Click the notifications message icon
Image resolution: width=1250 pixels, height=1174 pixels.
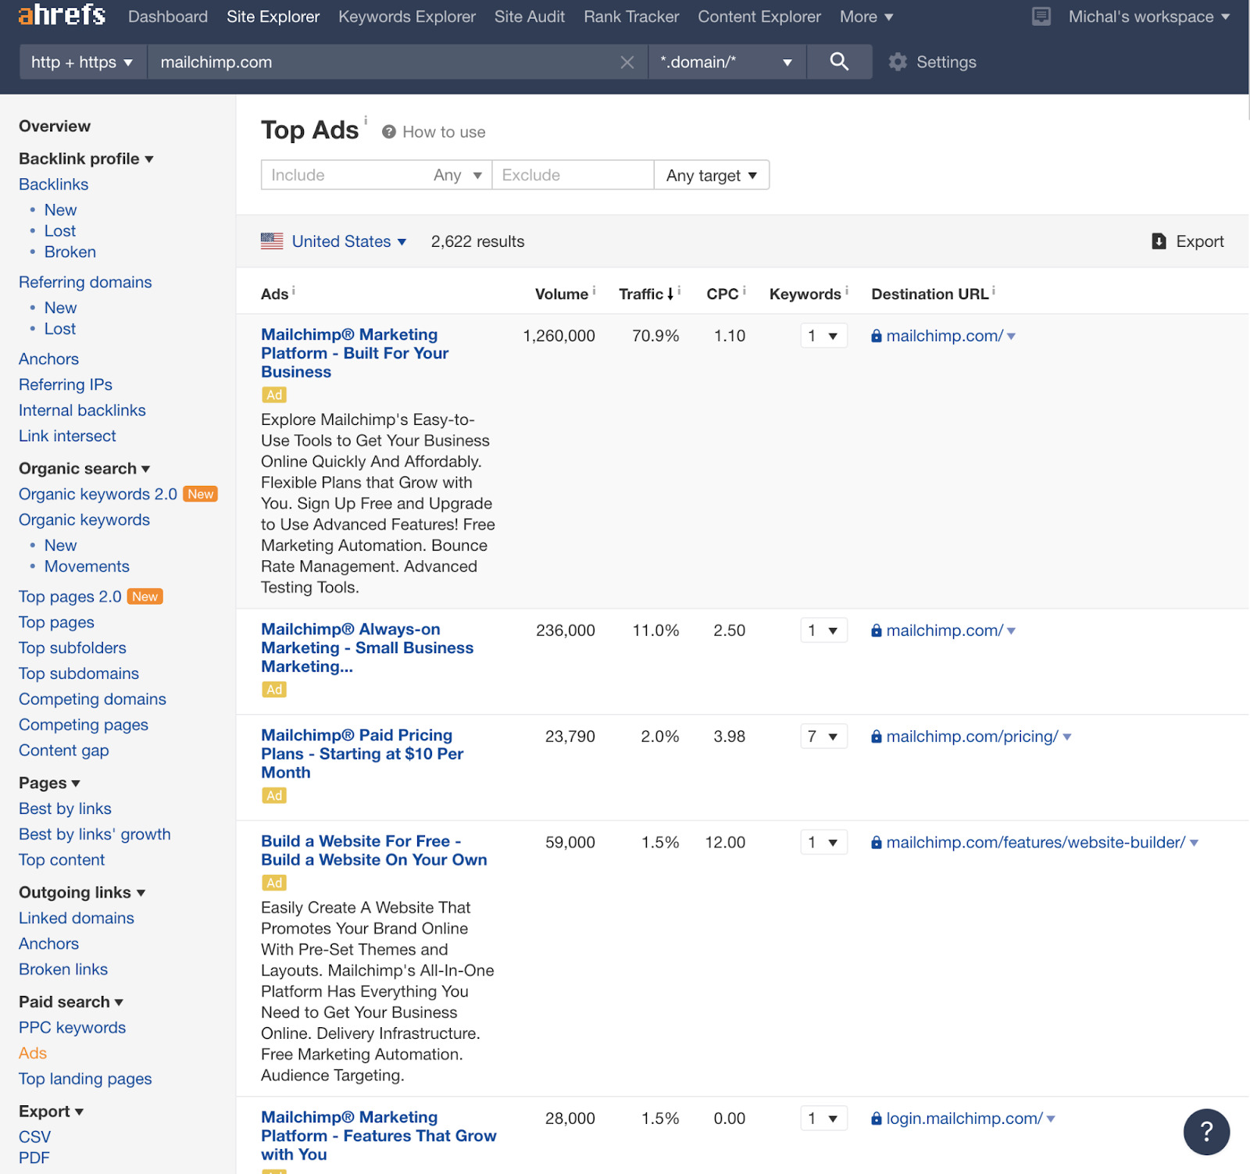click(1041, 16)
